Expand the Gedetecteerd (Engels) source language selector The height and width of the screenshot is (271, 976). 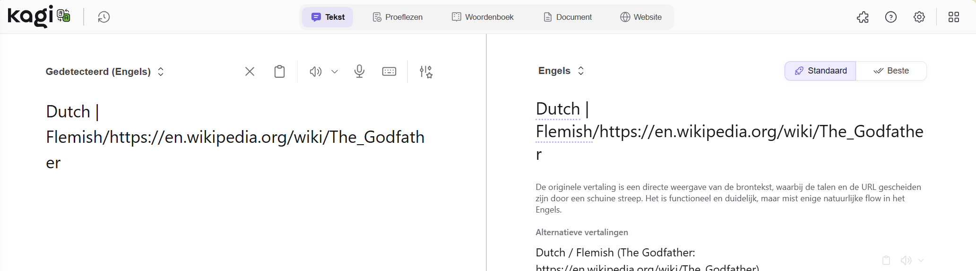[x=104, y=72]
